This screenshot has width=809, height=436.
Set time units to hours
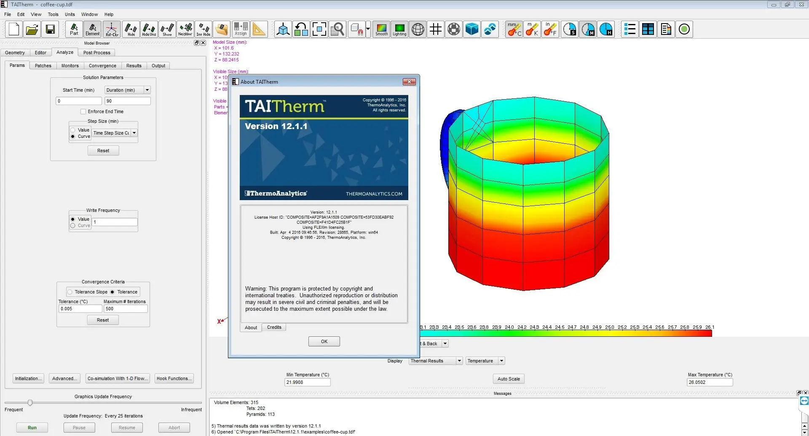pos(606,29)
